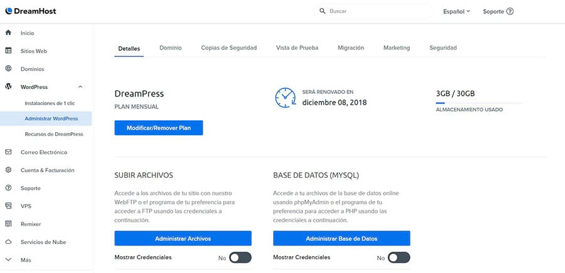Click the Inicio home icon in sidebar
The image size is (565, 273).
pyautogui.click(x=8, y=33)
